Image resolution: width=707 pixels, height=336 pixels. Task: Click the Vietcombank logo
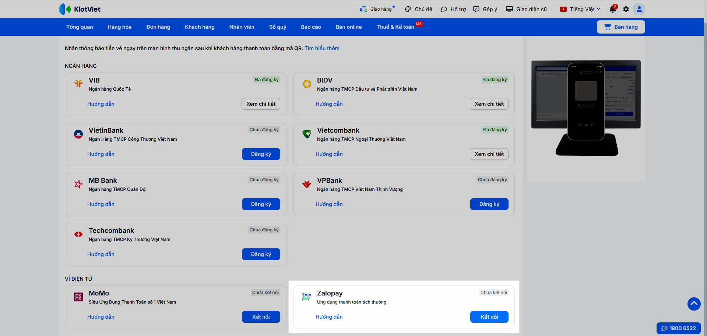click(307, 134)
